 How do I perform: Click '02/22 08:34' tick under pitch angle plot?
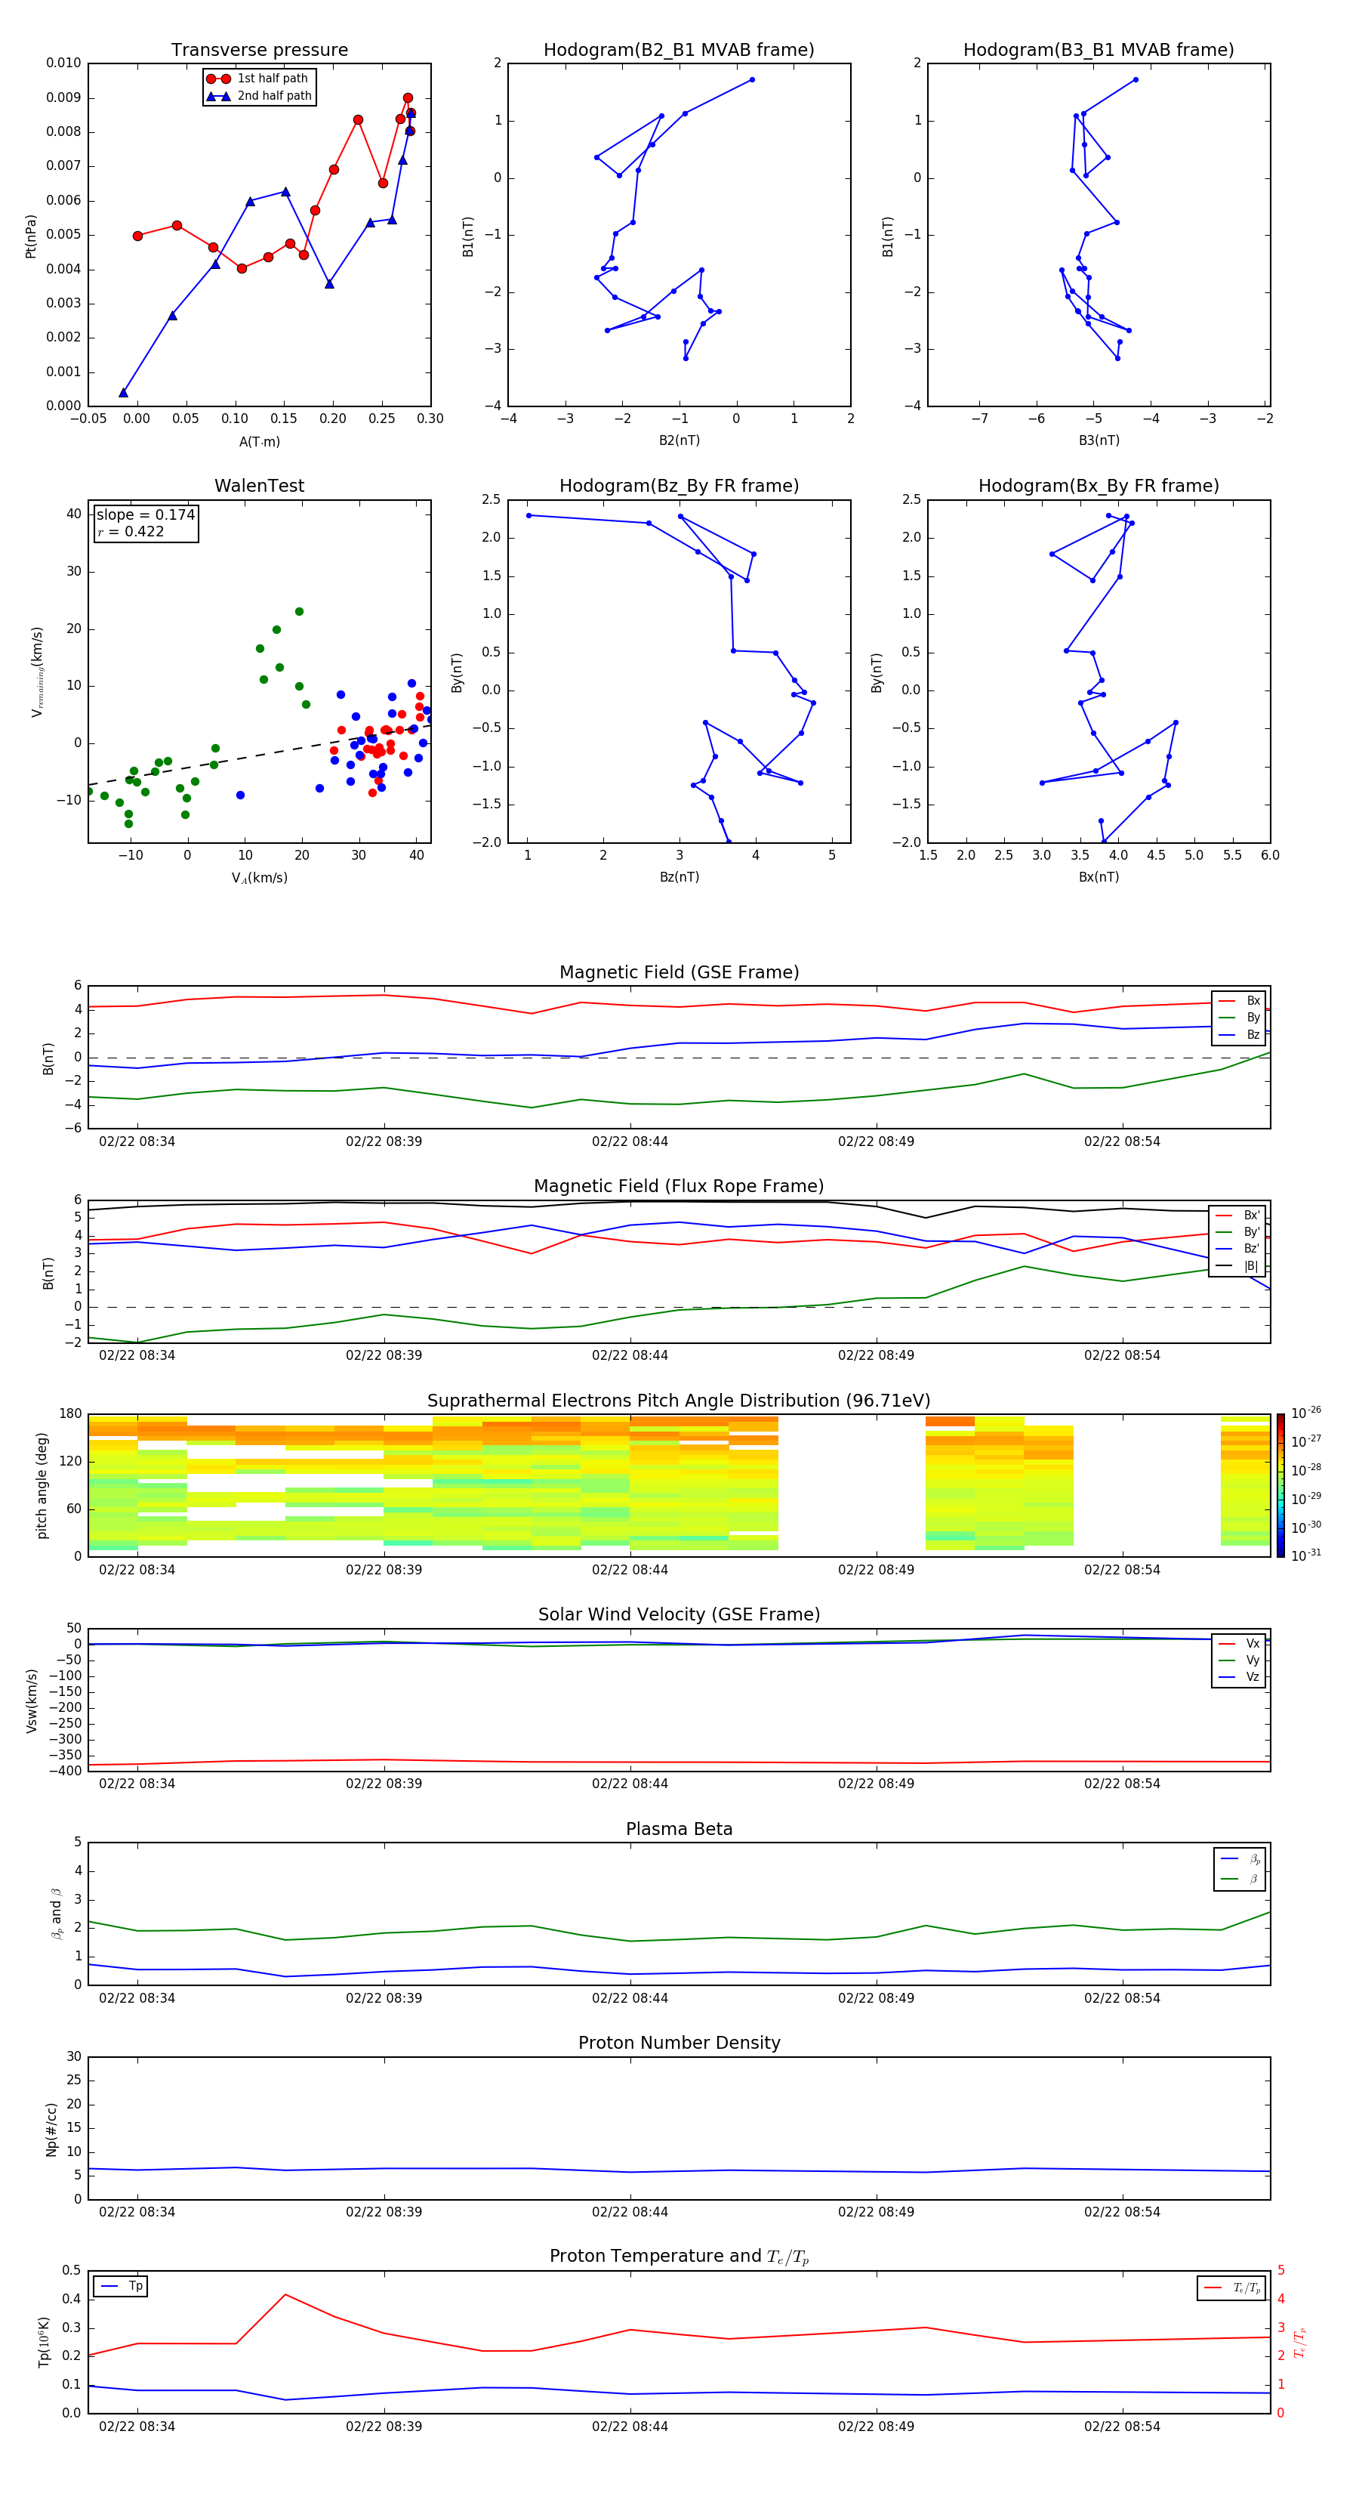(137, 1570)
